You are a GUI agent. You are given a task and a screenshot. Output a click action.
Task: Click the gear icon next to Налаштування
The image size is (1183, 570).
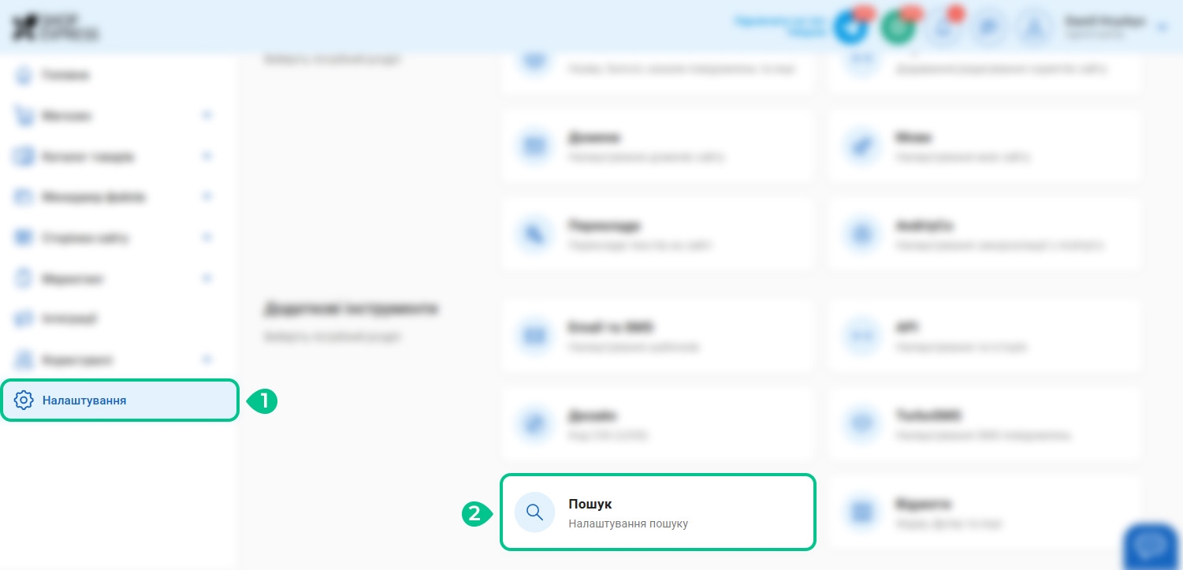(24, 400)
